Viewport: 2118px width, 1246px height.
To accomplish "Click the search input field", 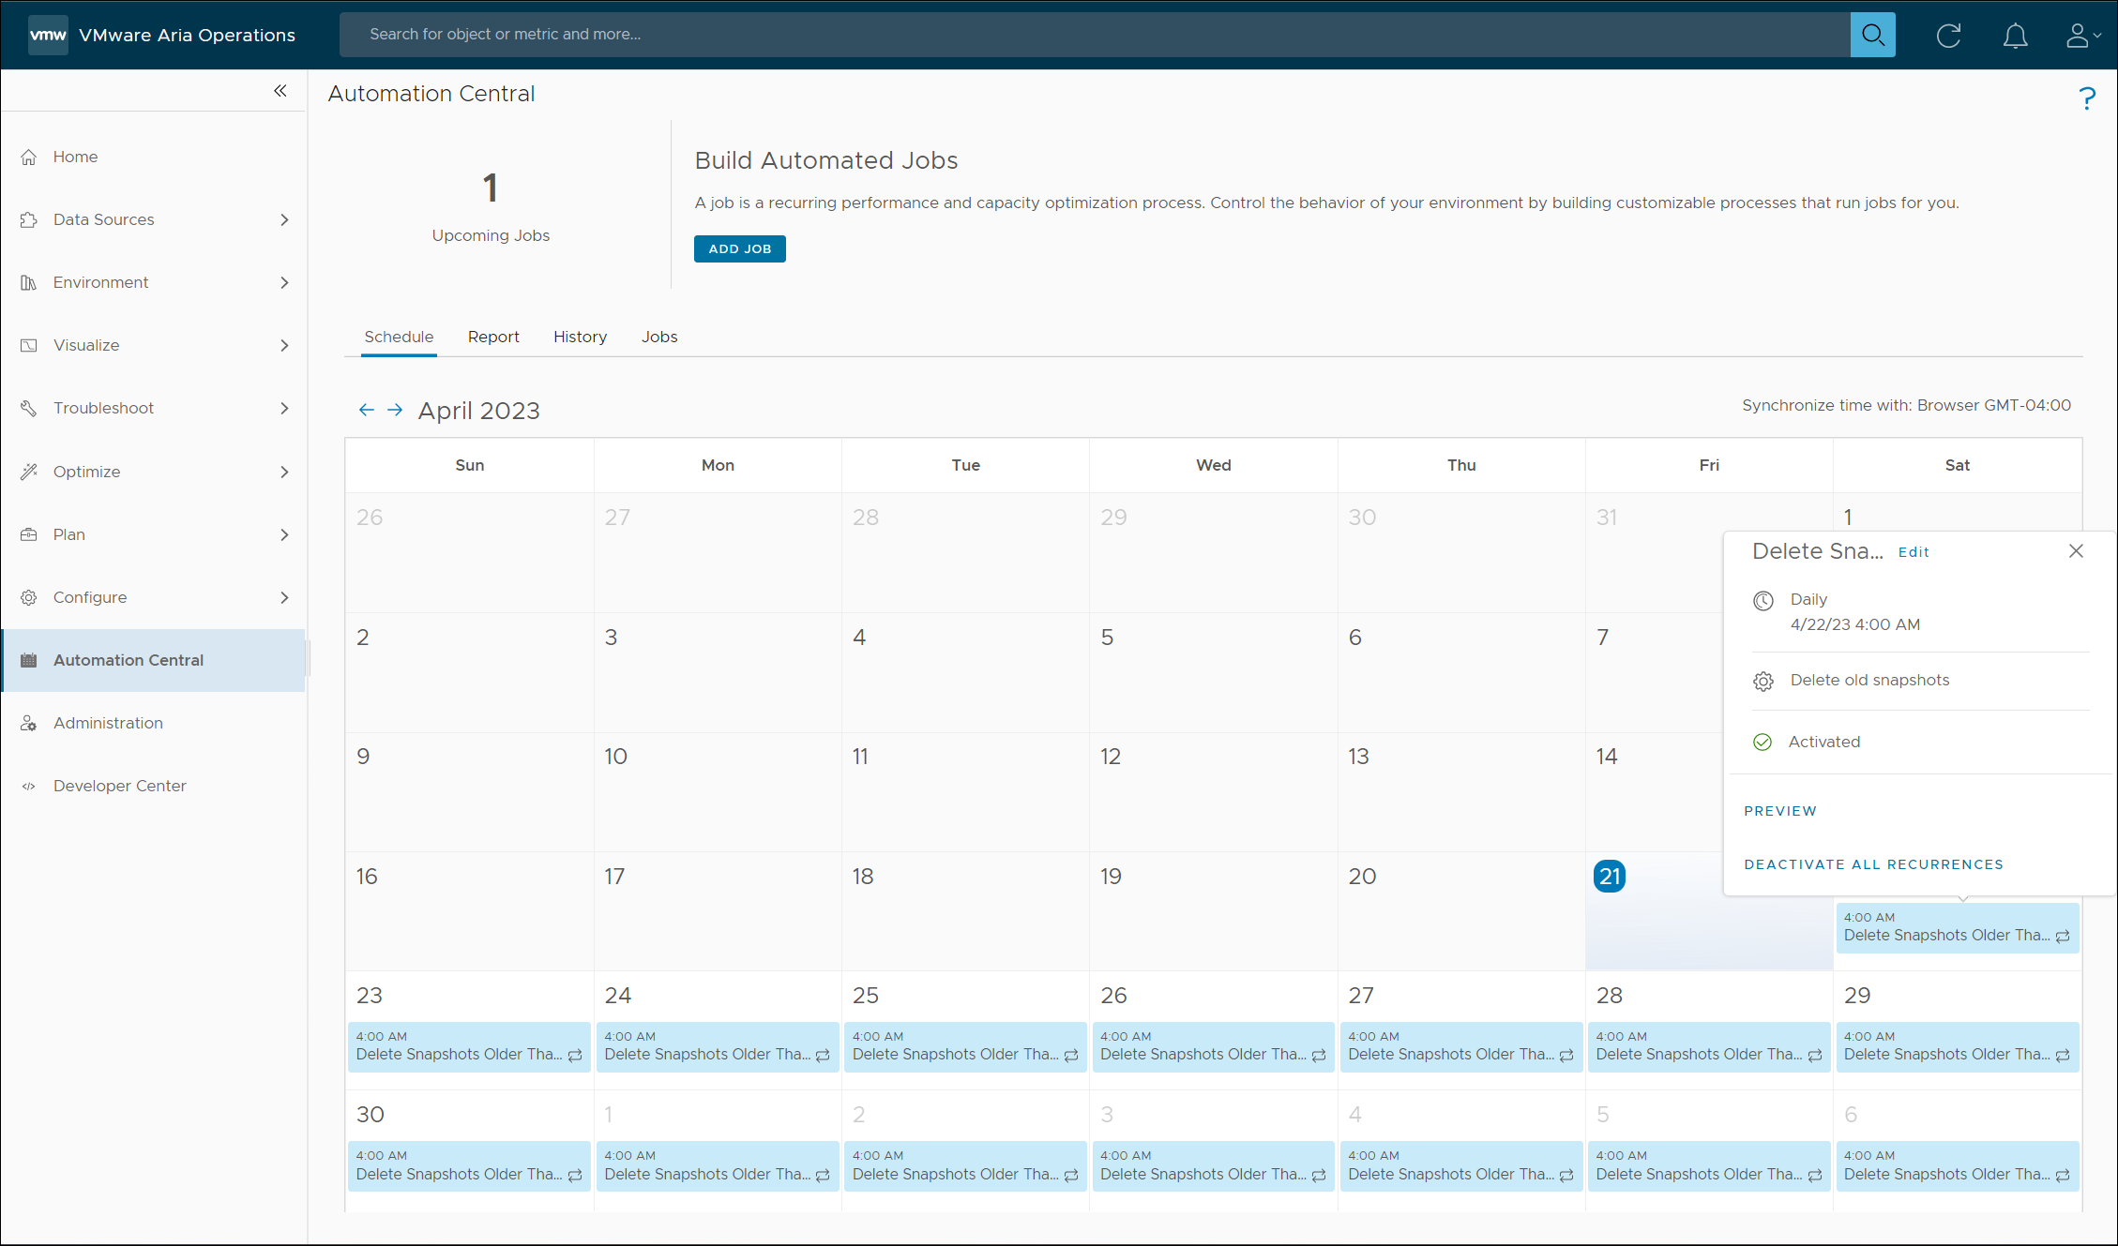I will pyautogui.click(x=1093, y=35).
